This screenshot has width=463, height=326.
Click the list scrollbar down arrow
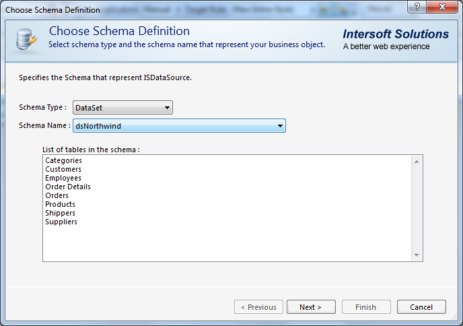(x=417, y=255)
